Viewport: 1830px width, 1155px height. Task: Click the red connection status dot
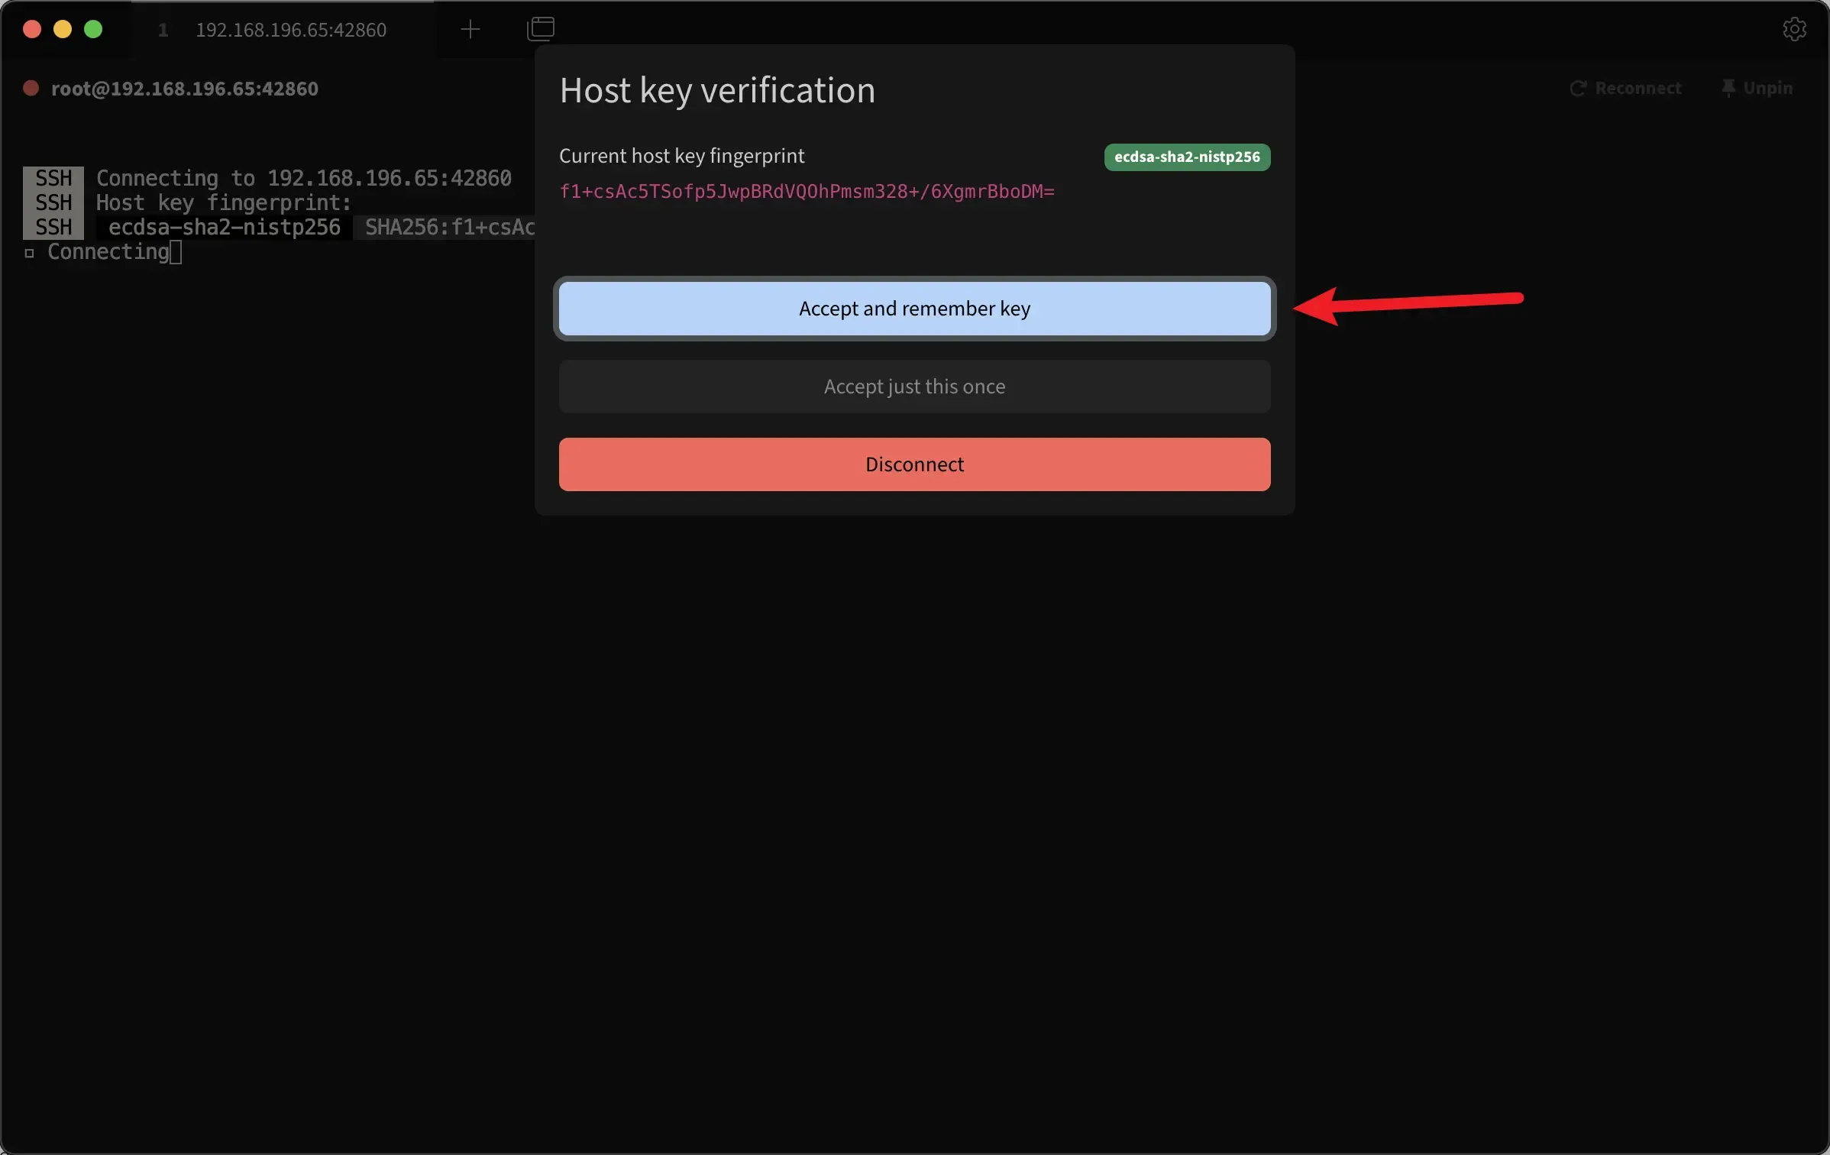[31, 89]
